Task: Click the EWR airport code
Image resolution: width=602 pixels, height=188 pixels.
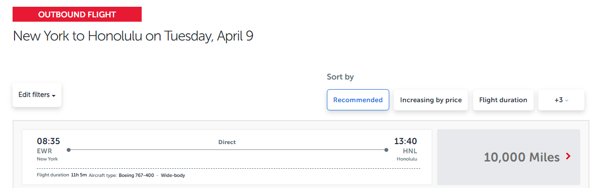Action: coord(44,151)
